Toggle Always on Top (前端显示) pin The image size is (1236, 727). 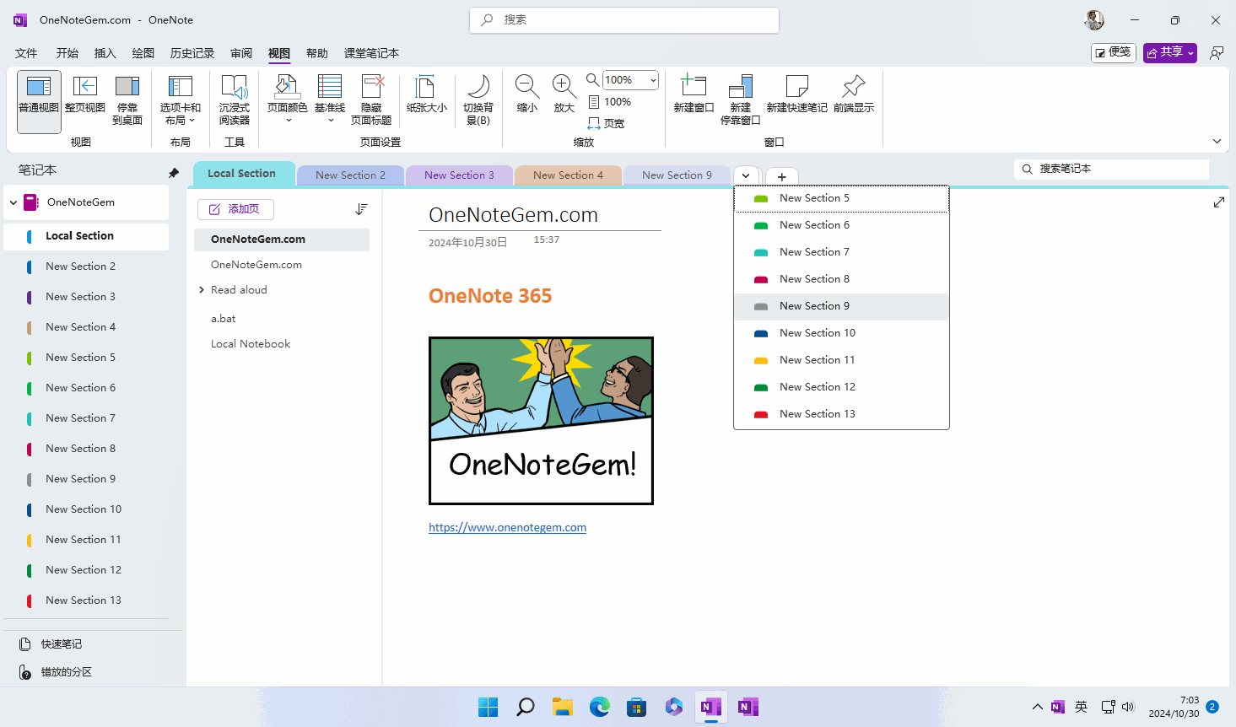(x=854, y=94)
